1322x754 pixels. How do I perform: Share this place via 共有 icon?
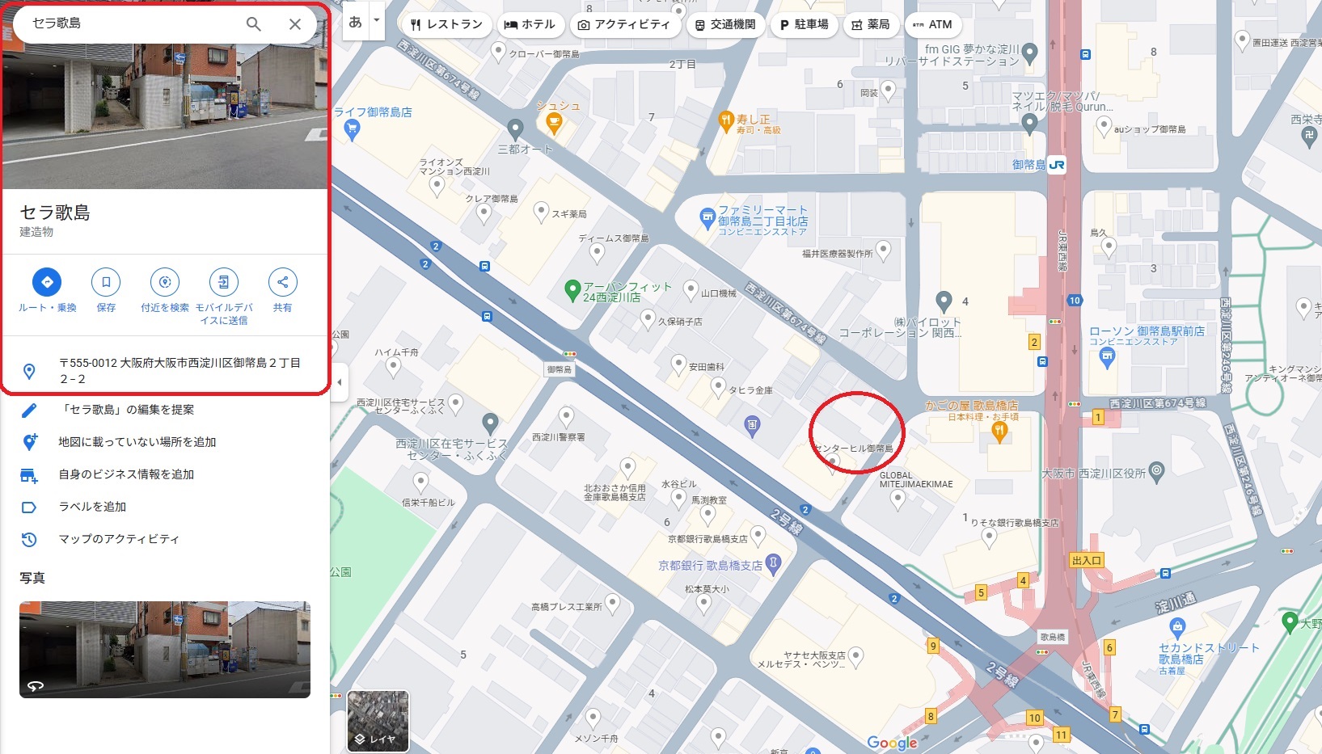(x=282, y=282)
